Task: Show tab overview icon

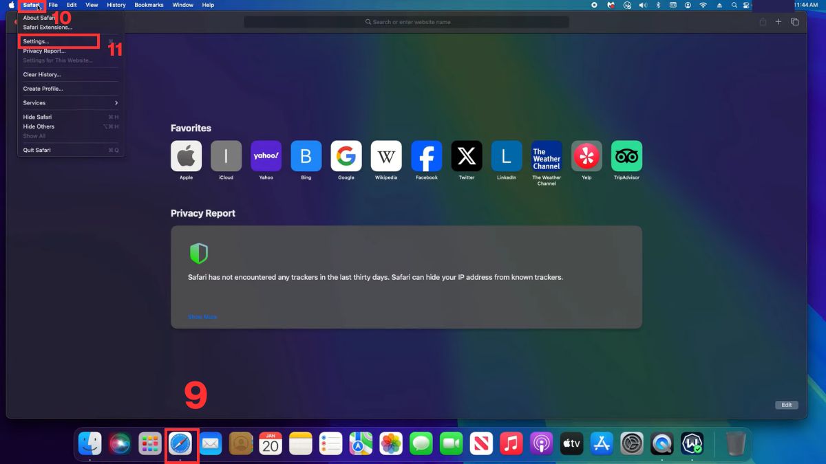Action: (795, 22)
